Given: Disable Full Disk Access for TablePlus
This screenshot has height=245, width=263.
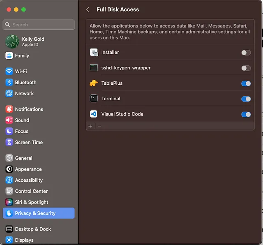Looking at the screenshot, I should 246,83.
